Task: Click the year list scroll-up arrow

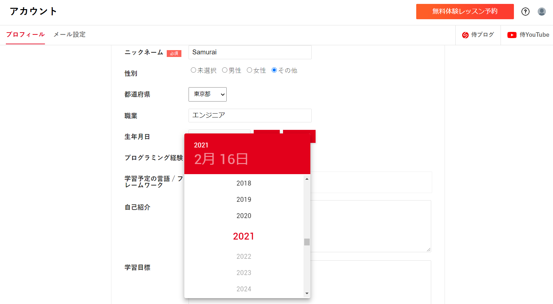Action: (307, 179)
